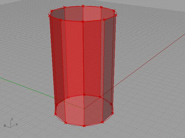Viewport: 185px width, 138px height.
Task: Click inside the cylinder's open top
Action: tap(83, 14)
